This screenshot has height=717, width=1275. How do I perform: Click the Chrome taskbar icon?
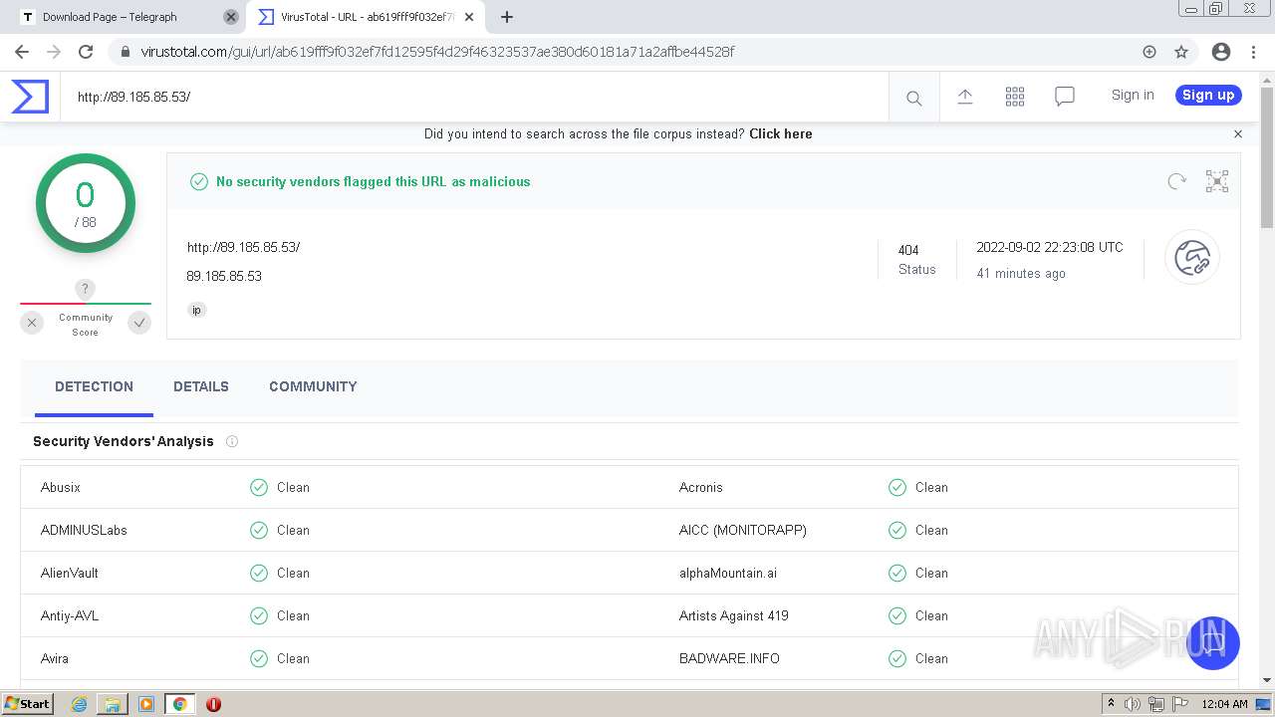180,704
